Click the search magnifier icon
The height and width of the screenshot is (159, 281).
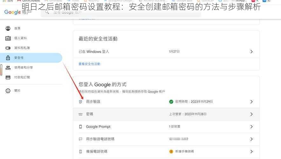coord(47,12)
